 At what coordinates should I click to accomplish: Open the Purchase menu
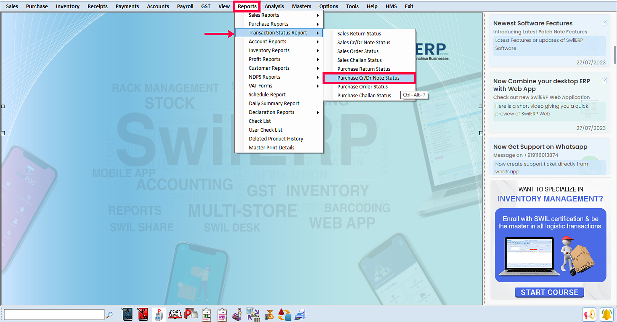pos(37,6)
